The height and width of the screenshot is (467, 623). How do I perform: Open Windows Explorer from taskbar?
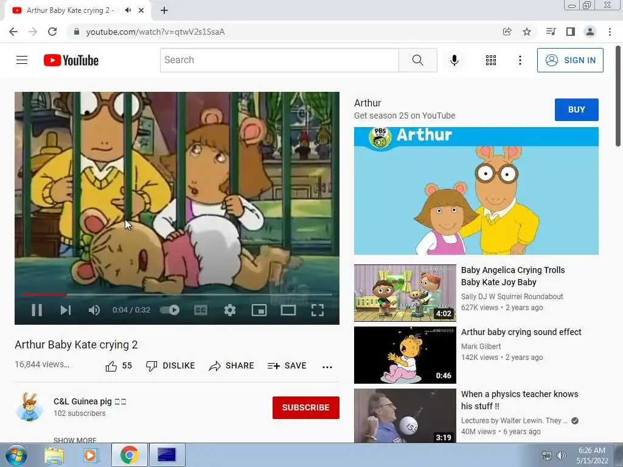click(x=54, y=455)
